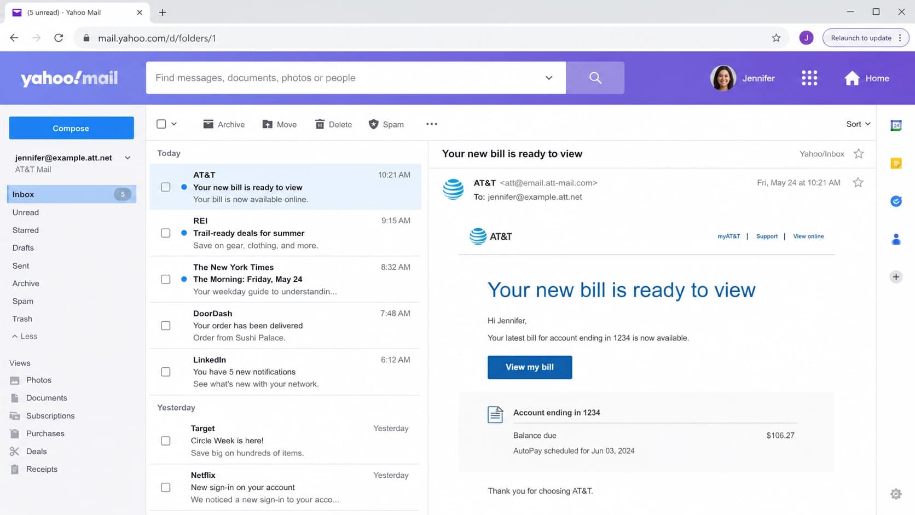Open the Drafts folder
The image size is (915, 515).
(23, 248)
